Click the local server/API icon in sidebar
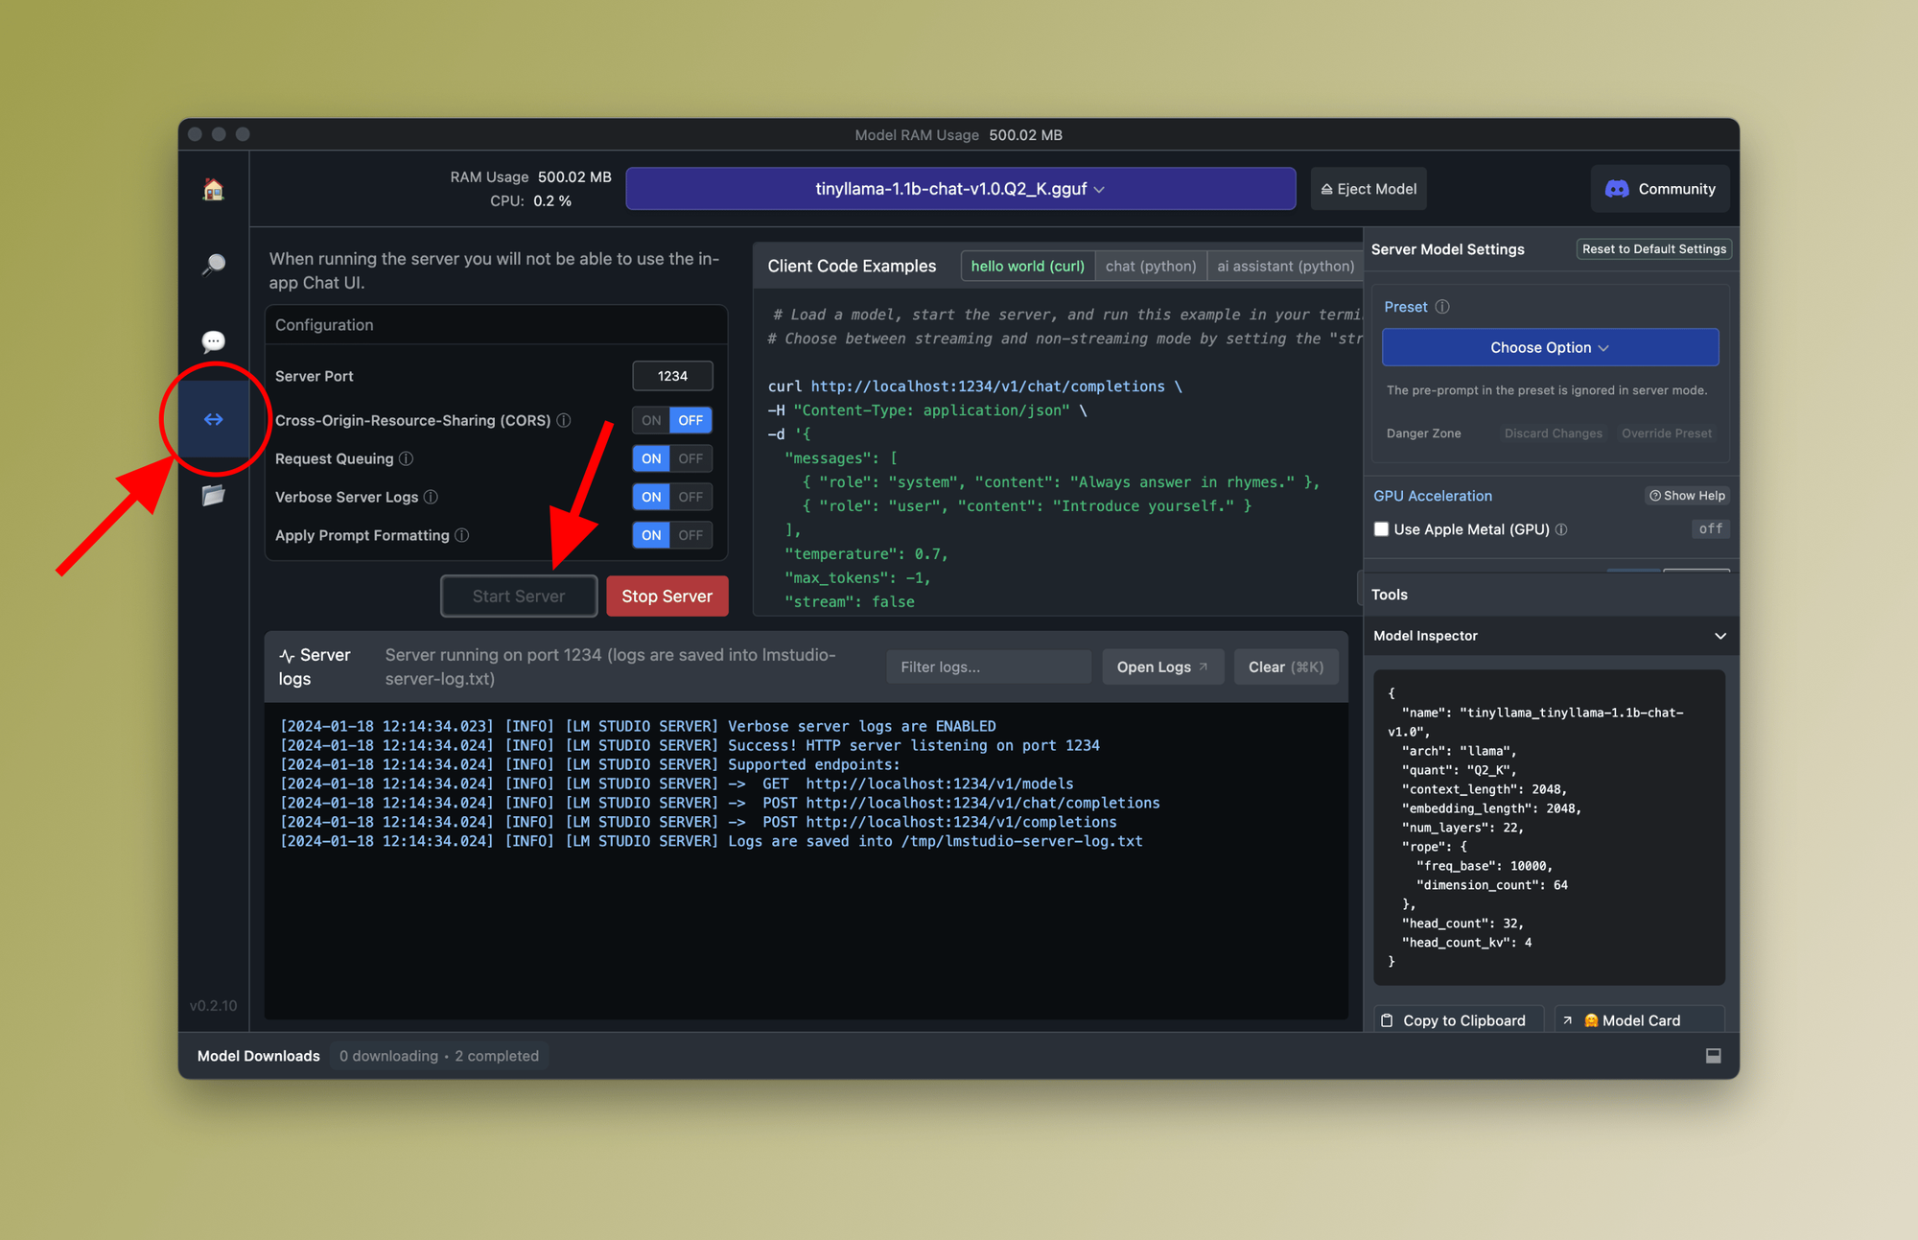Screen dimensions: 1918x1240 [x=213, y=419]
